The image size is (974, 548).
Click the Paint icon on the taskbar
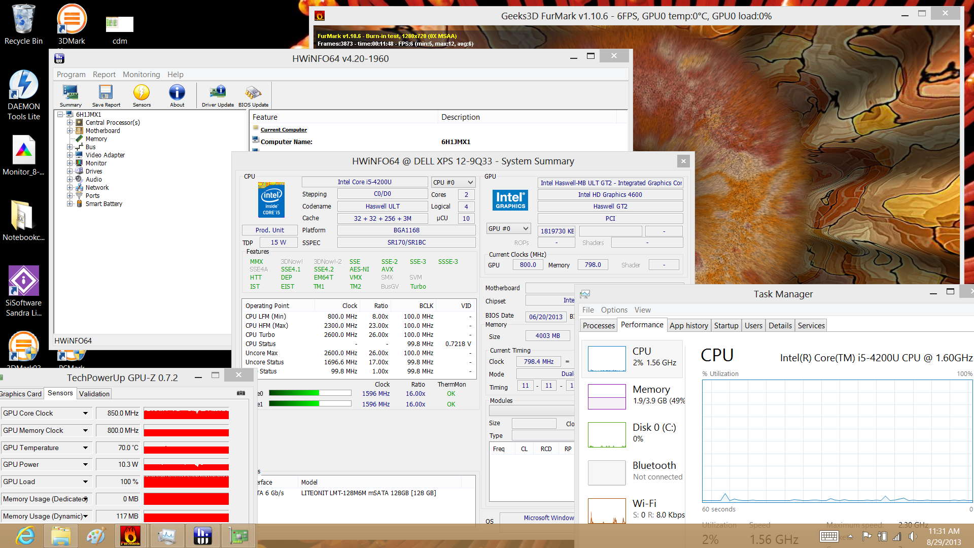96,536
